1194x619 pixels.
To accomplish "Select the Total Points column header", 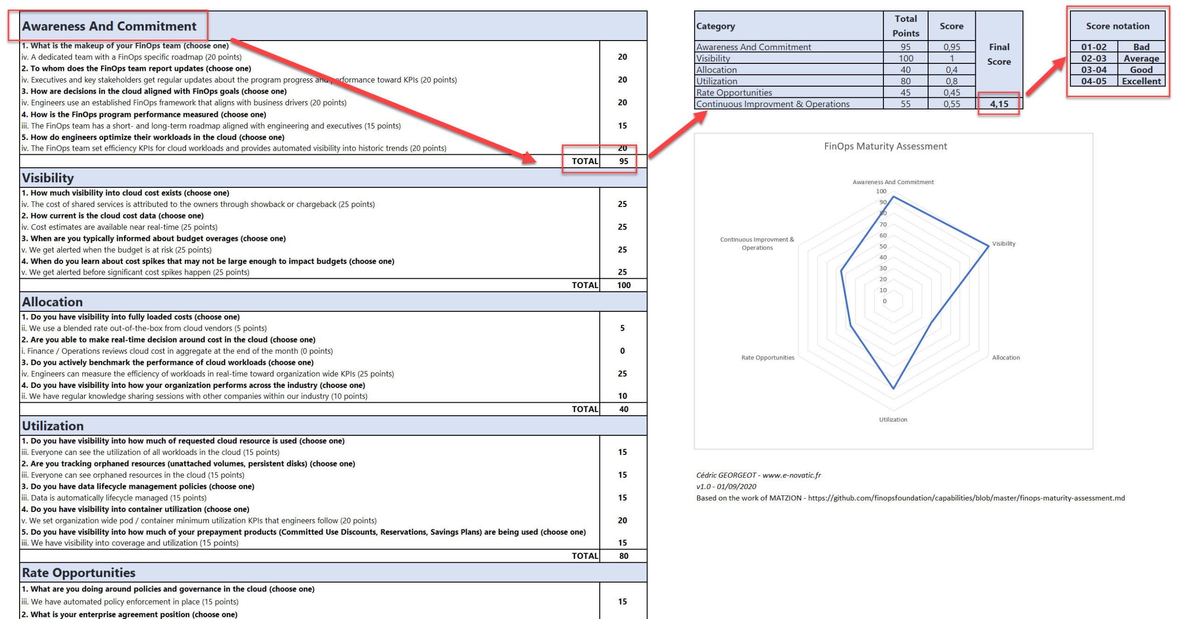I will point(906,26).
